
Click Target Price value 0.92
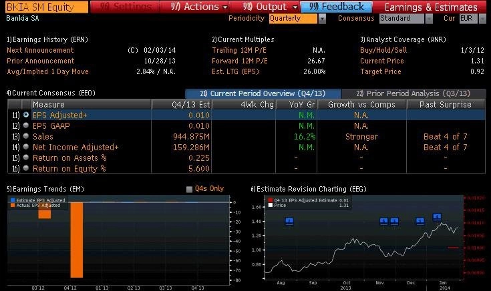[x=477, y=71]
